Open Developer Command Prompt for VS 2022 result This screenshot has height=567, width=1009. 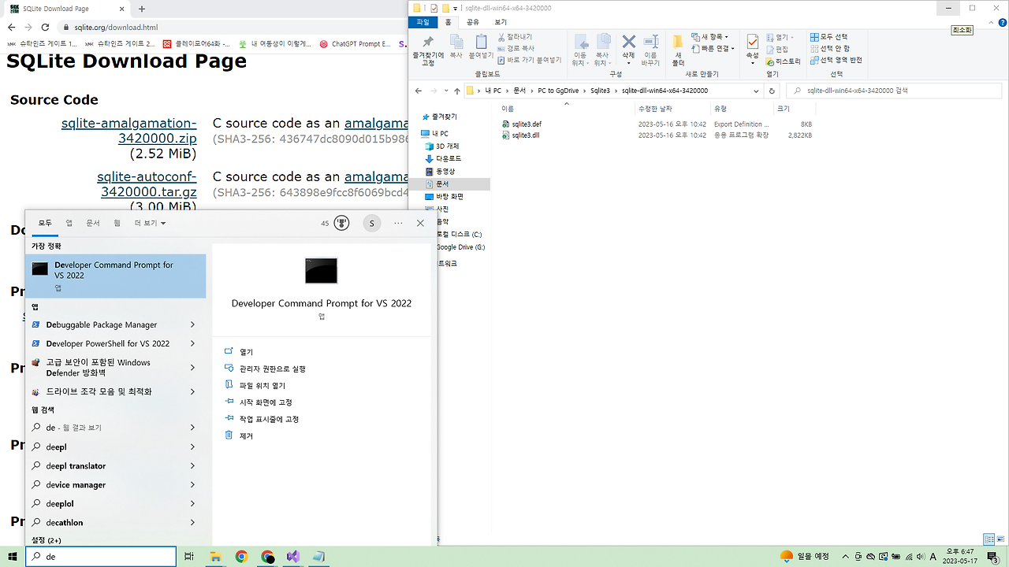pyautogui.click(x=116, y=276)
